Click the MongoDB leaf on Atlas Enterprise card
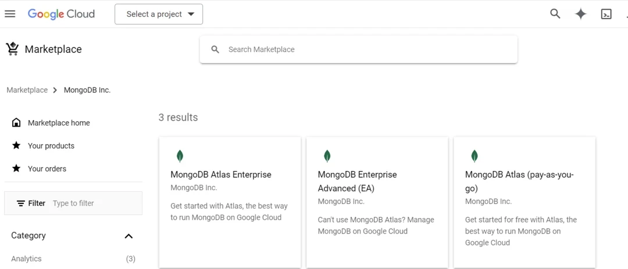 pos(180,156)
